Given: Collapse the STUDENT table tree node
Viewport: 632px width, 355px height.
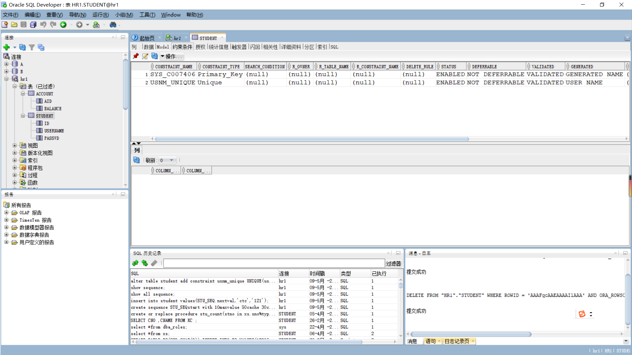Looking at the screenshot, I should click(23, 116).
